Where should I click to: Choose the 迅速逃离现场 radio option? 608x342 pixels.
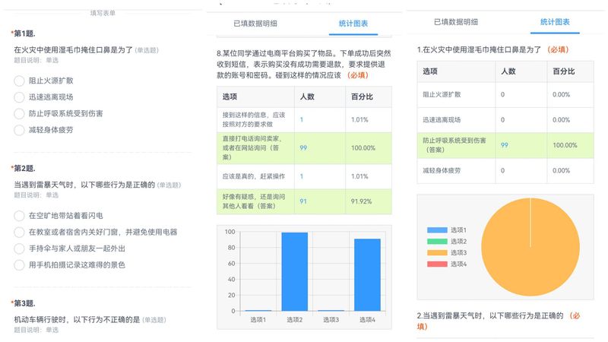pyautogui.click(x=19, y=97)
